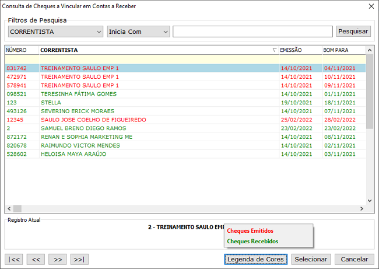The width and height of the screenshot is (379, 269).
Task: Click next record navigation button
Action: coord(57,259)
